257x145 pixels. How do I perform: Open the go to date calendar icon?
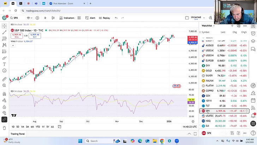point(60,127)
